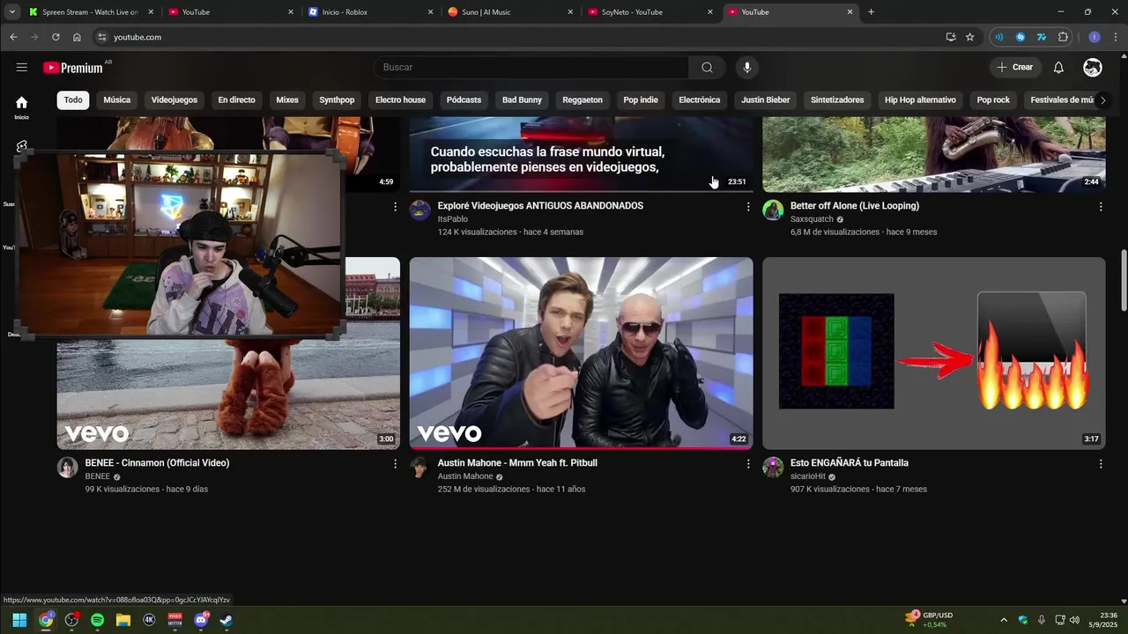Open options for Better off Alone video
Image resolution: width=1128 pixels, height=634 pixels.
1101,207
